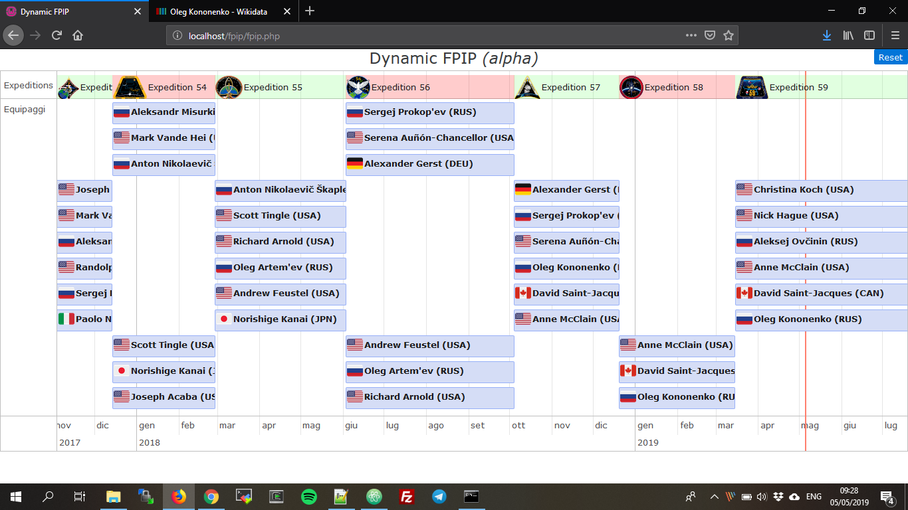
Task: Click the red current-date timeline line
Action: click(806, 372)
